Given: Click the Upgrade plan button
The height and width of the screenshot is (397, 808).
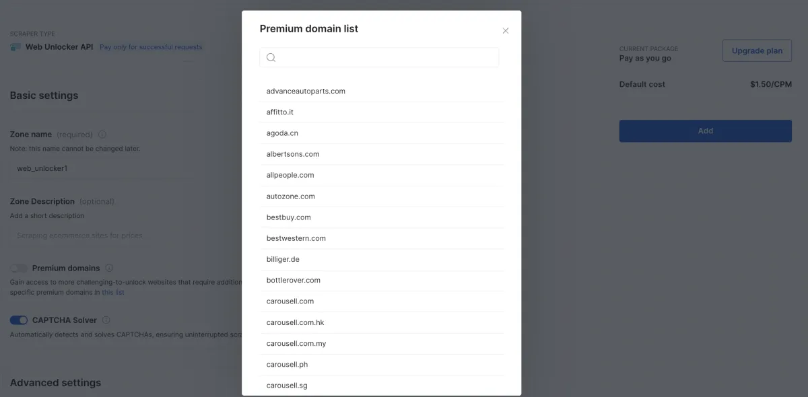Looking at the screenshot, I should (x=757, y=50).
